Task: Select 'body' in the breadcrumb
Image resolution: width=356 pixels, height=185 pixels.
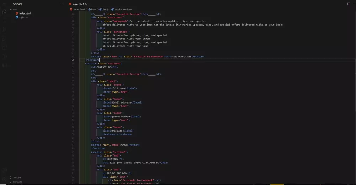Action: (106, 9)
